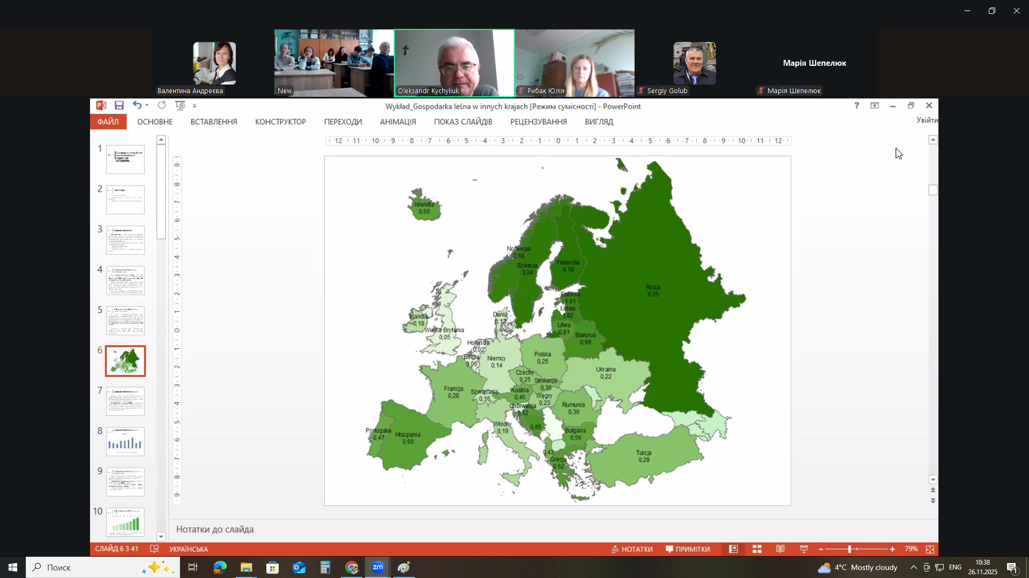Open Undo history dropdown arrow
This screenshot has width=1029, height=578.
pyautogui.click(x=147, y=105)
